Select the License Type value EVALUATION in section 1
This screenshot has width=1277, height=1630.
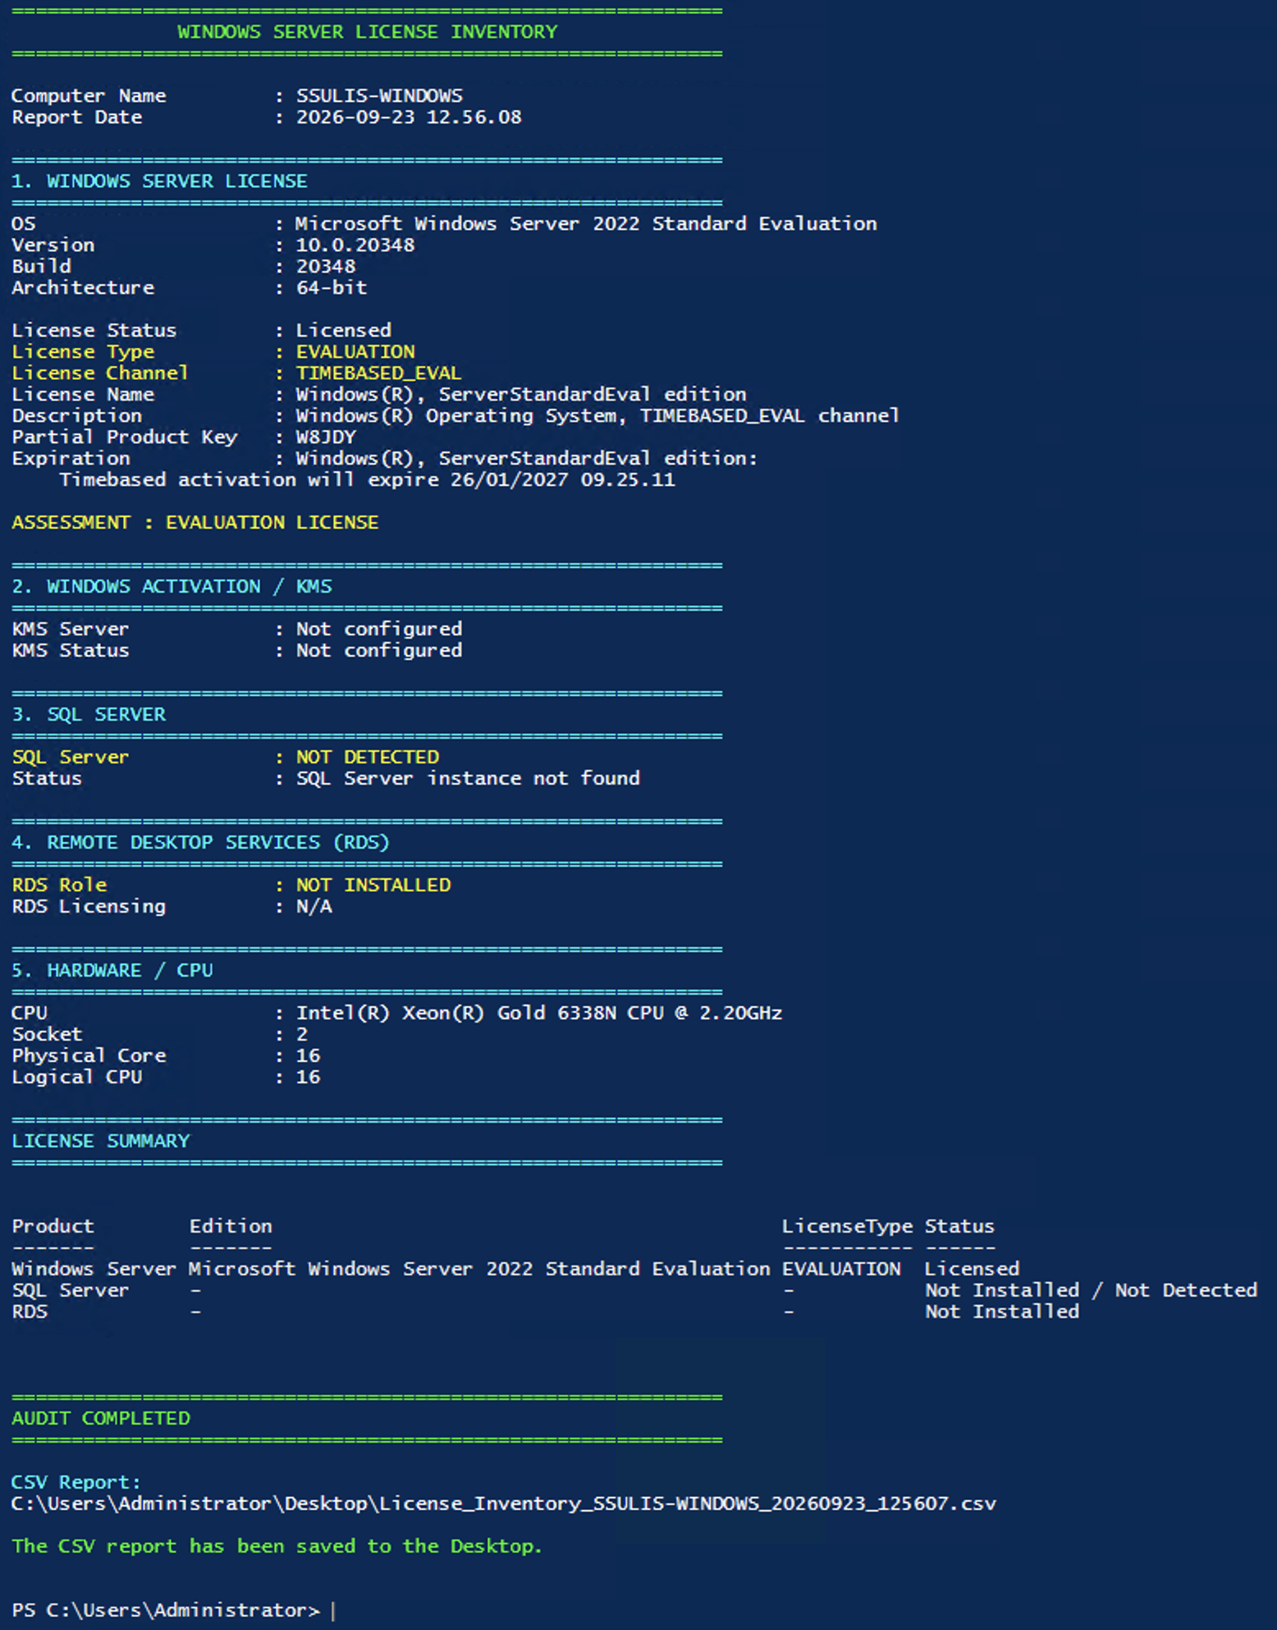[355, 352]
